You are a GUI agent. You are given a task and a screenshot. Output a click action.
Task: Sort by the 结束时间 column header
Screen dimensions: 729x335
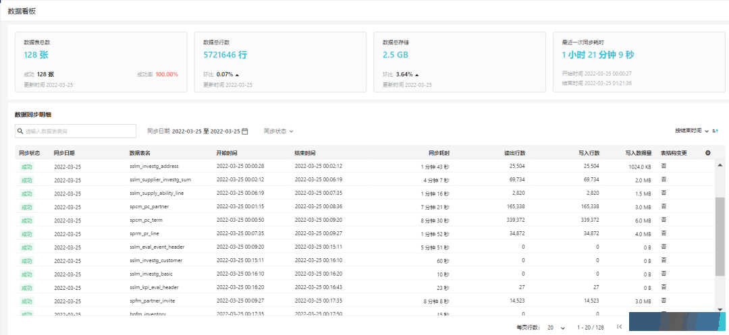pos(305,153)
